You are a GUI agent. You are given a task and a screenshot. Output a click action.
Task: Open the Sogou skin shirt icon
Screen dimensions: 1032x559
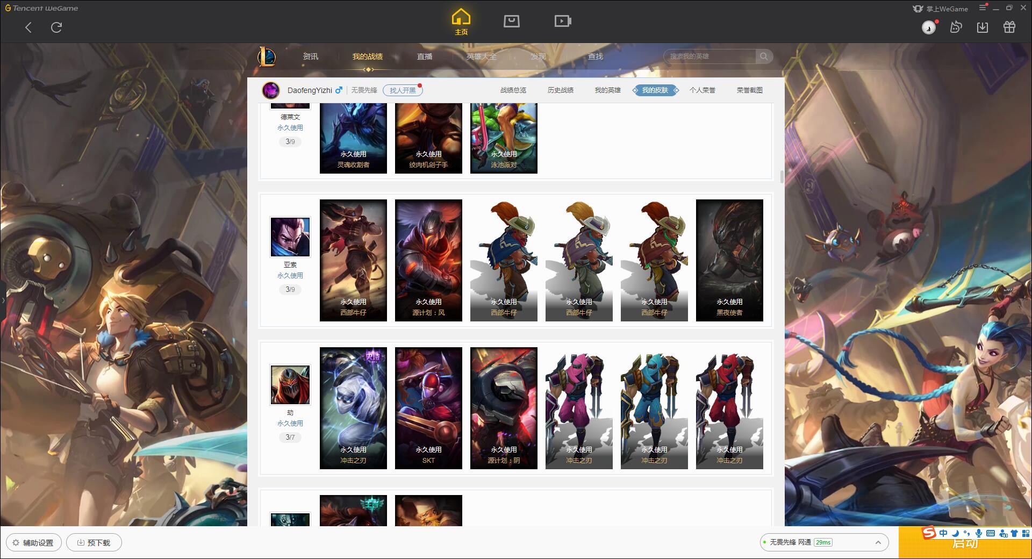point(1014,533)
